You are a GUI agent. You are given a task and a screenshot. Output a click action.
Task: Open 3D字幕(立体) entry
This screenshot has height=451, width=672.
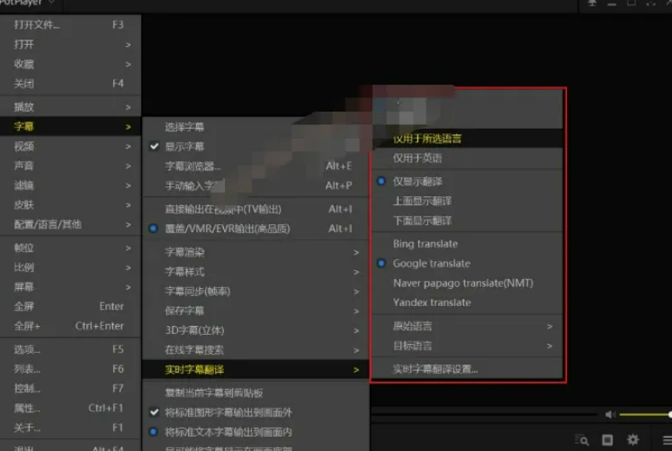click(x=255, y=330)
